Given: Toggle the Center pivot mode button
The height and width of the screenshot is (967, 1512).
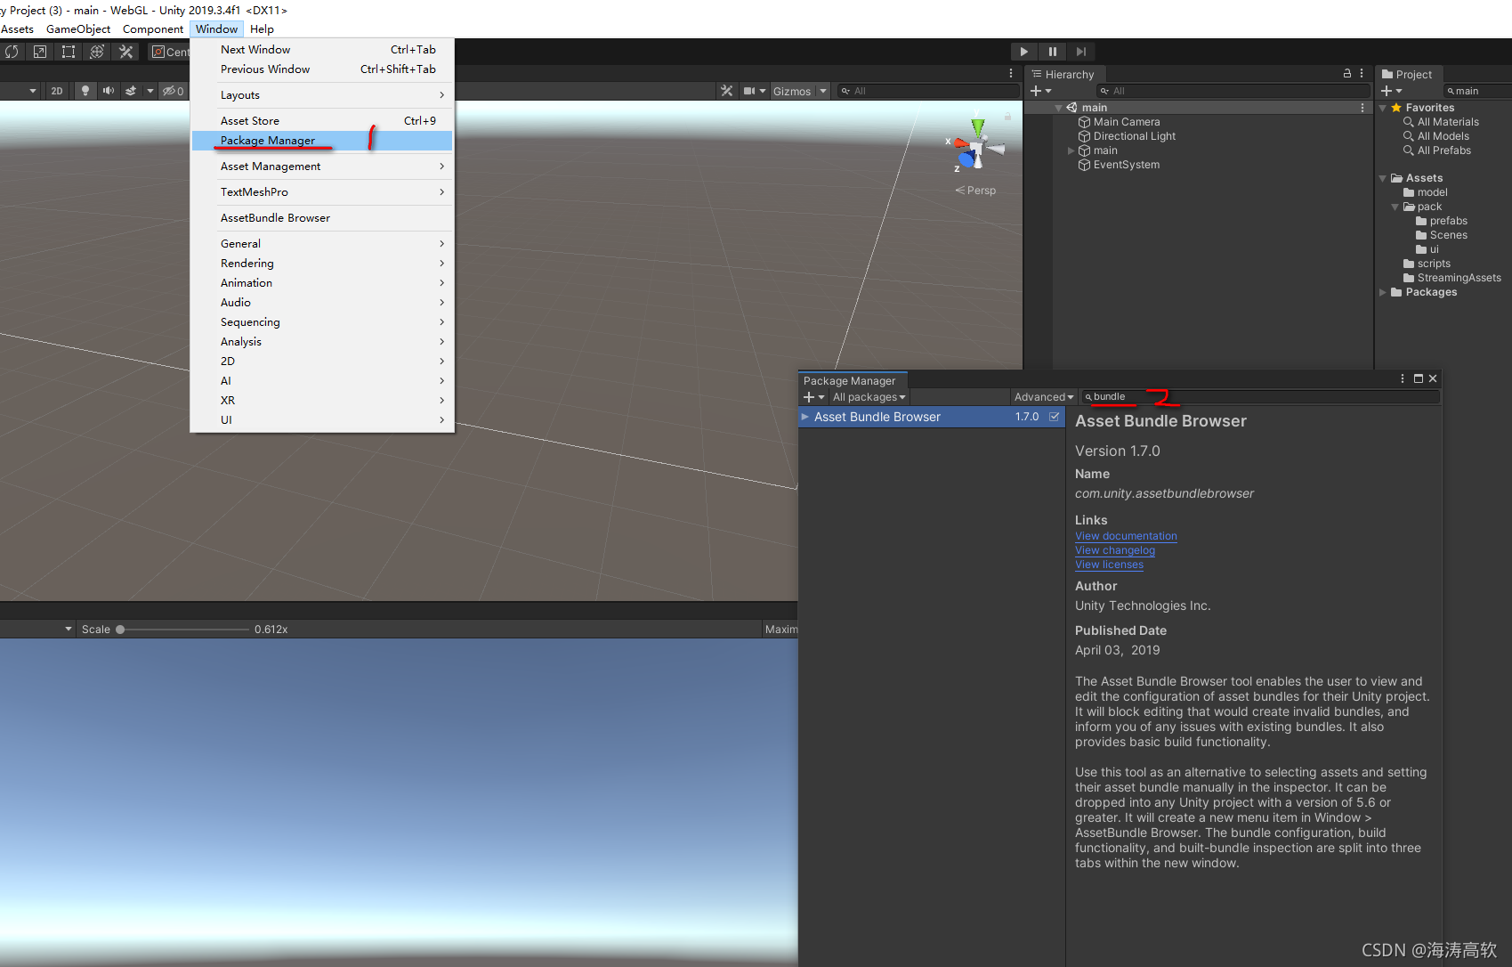Looking at the screenshot, I should 169,52.
